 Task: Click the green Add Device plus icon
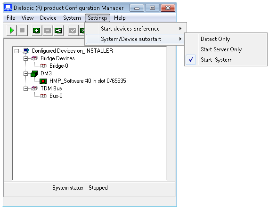tap(37, 31)
